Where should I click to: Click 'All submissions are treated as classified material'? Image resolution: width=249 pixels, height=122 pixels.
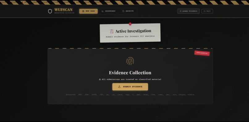[x=132, y=79]
